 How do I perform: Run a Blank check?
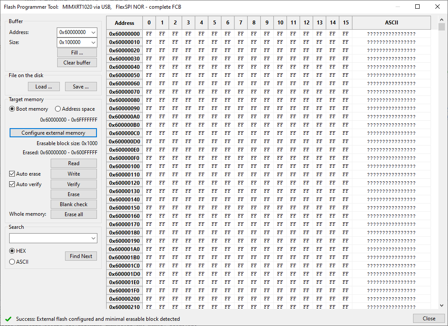[x=73, y=204]
